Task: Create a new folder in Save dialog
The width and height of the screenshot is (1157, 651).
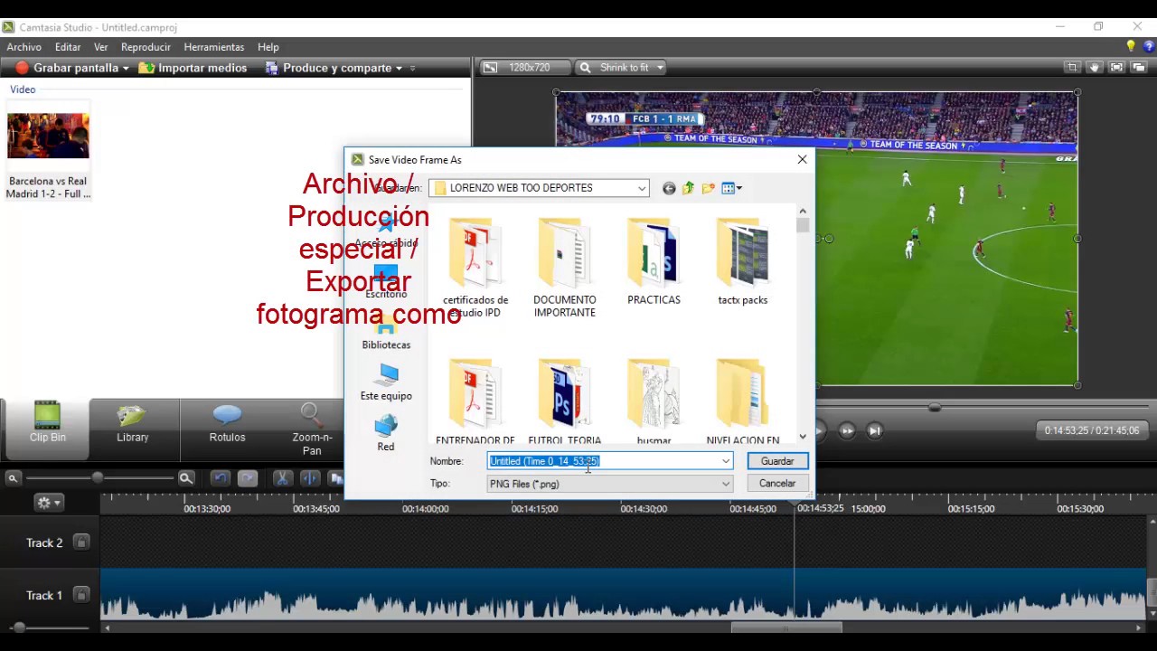Action: pos(708,188)
